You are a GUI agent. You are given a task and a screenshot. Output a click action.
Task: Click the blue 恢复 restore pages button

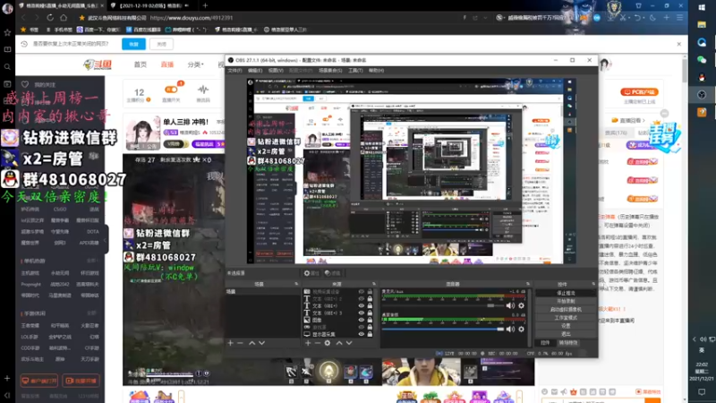133,44
